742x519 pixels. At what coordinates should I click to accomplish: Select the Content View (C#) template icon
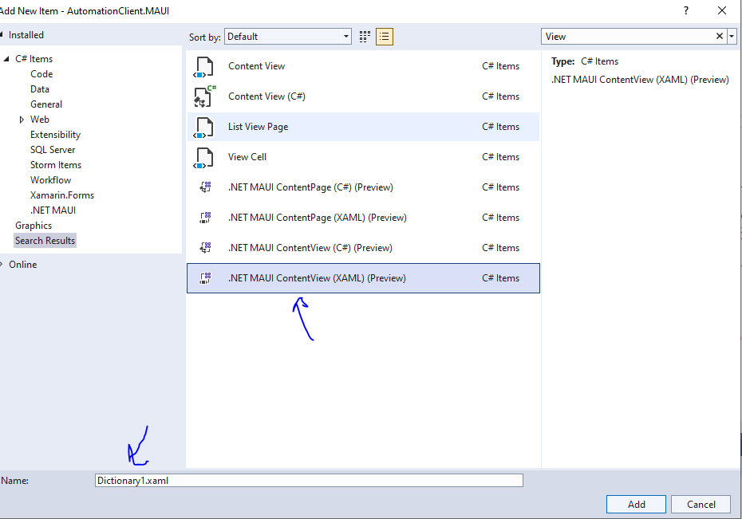(x=204, y=96)
